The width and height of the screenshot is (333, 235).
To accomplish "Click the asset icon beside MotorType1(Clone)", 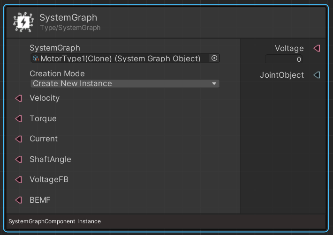I will point(36,58).
